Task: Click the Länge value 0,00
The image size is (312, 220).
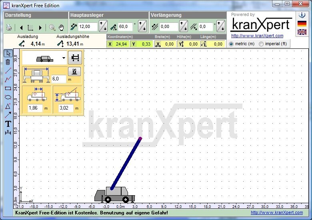Action: click(218, 44)
